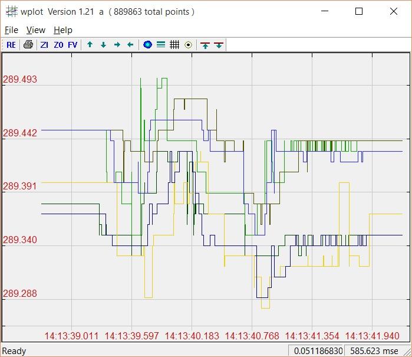Image resolution: width=412 pixels, height=357 pixels.
Task: Click the 14:13:40.183 time label
Action: 192,336
